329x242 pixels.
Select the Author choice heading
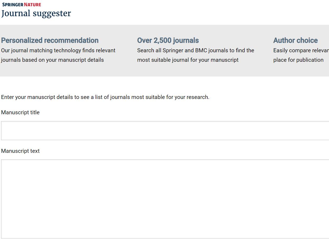(x=295, y=40)
